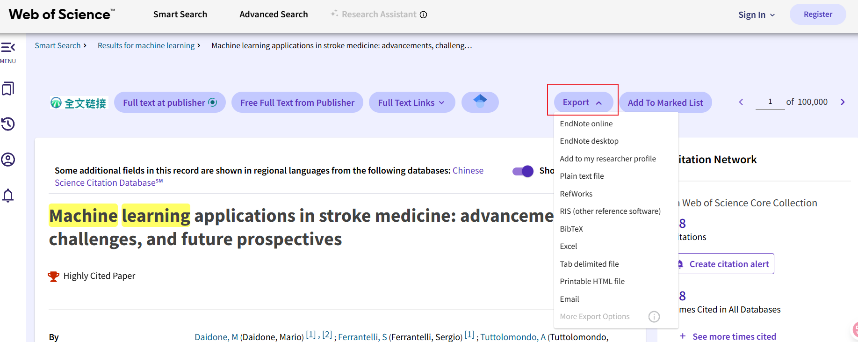Open the collapsed side menu icon
The image size is (858, 342).
[x=8, y=47]
